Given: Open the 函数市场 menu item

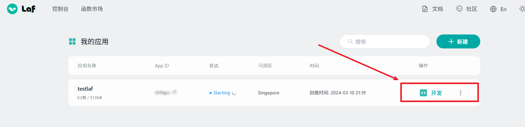Looking at the screenshot, I should [92, 9].
